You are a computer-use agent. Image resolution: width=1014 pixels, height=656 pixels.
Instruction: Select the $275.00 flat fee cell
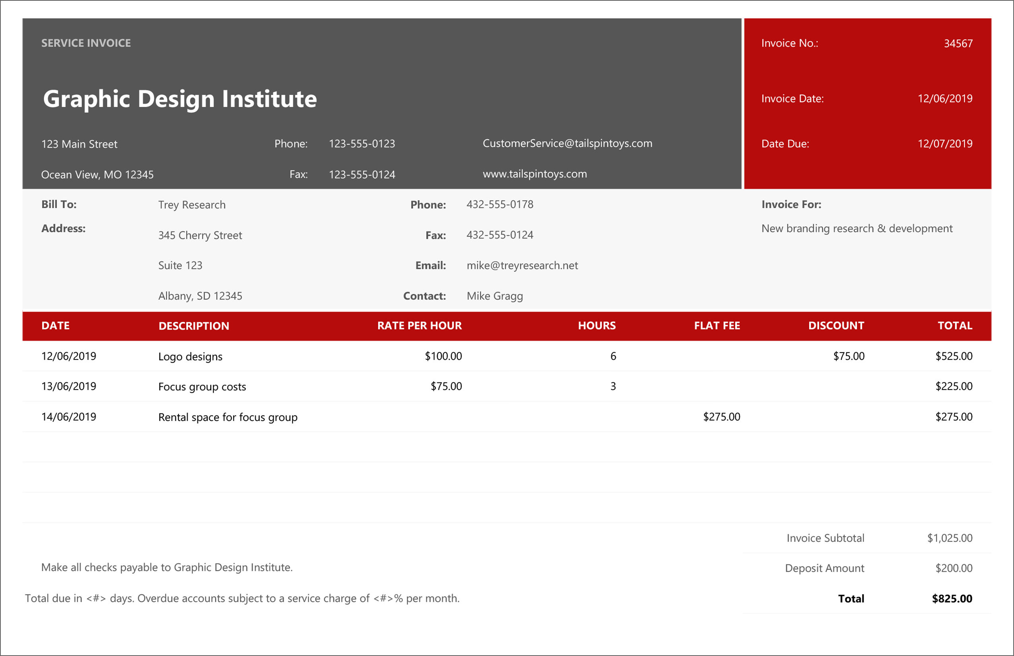(x=721, y=417)
